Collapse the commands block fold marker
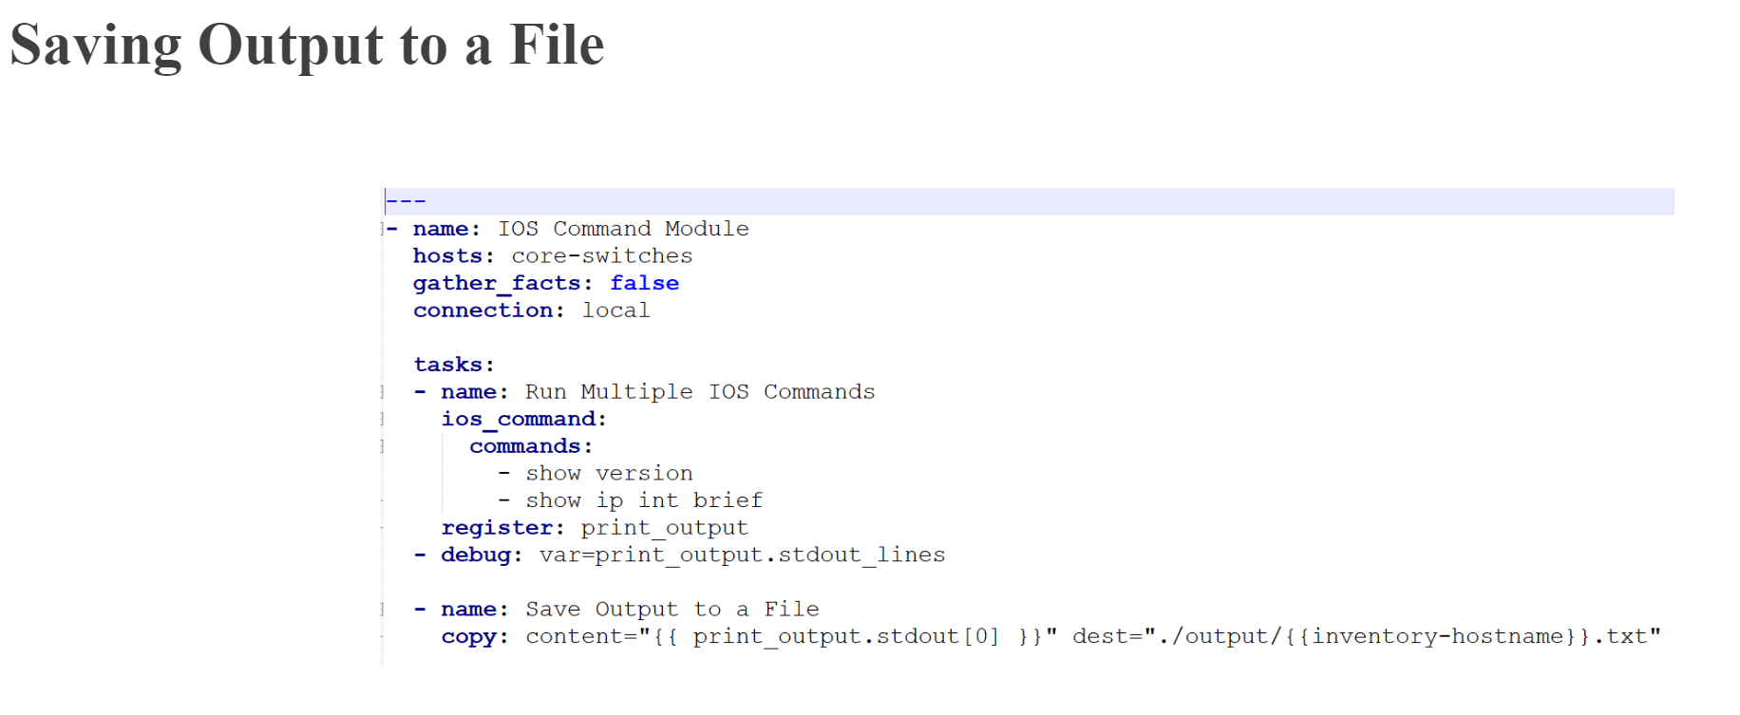This screenshot has width=1740, height=715. point(382,446)
